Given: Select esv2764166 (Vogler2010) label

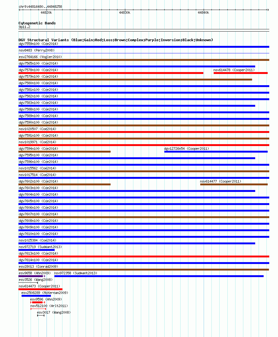Looking at the screenshot, I should (40, 57).
